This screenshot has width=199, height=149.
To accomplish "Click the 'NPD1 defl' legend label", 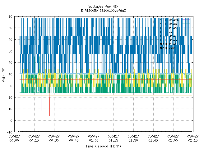I will [x=168, y=48].
